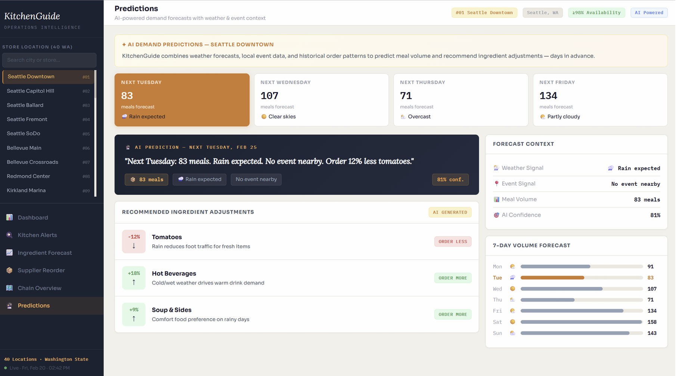Click the cloud icon beside Overcast
Viewport: 676px width, 376px height.
pos(403,117)
